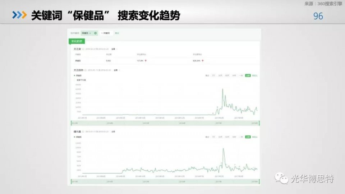The height and width of the screenshot is (194, 345).
Task: Select 半年 range in 关注趋势 chart
Action: [234, 75]
